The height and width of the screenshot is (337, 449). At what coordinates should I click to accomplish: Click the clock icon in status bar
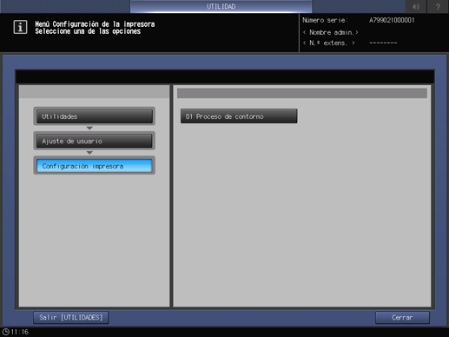pyautogui.click(x=6, y=332)
